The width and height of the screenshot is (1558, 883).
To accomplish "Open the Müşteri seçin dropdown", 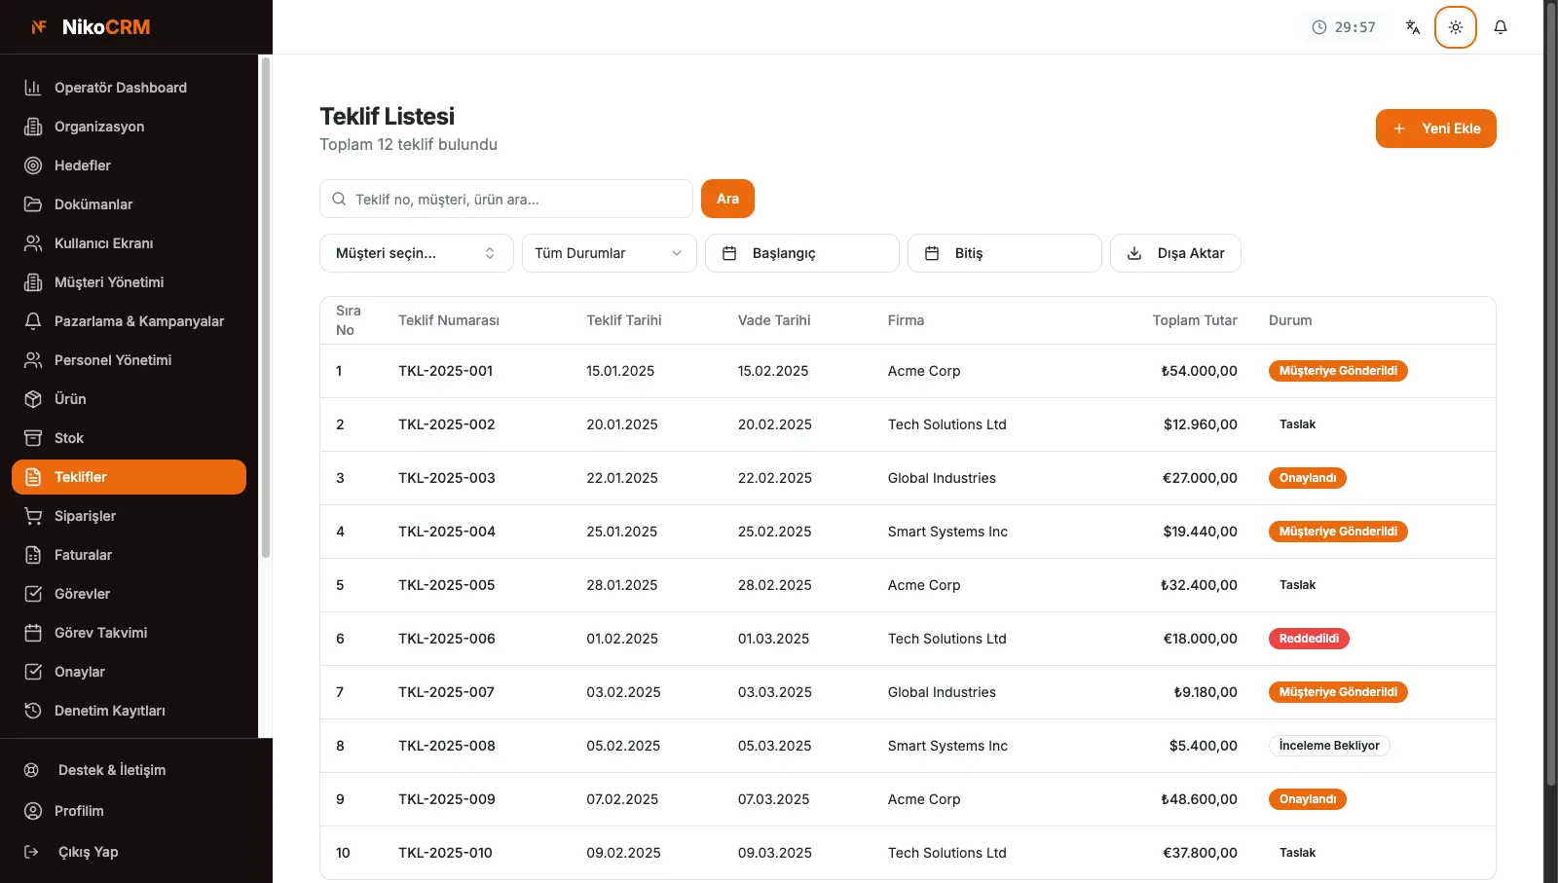I will [x=417, y=253].
